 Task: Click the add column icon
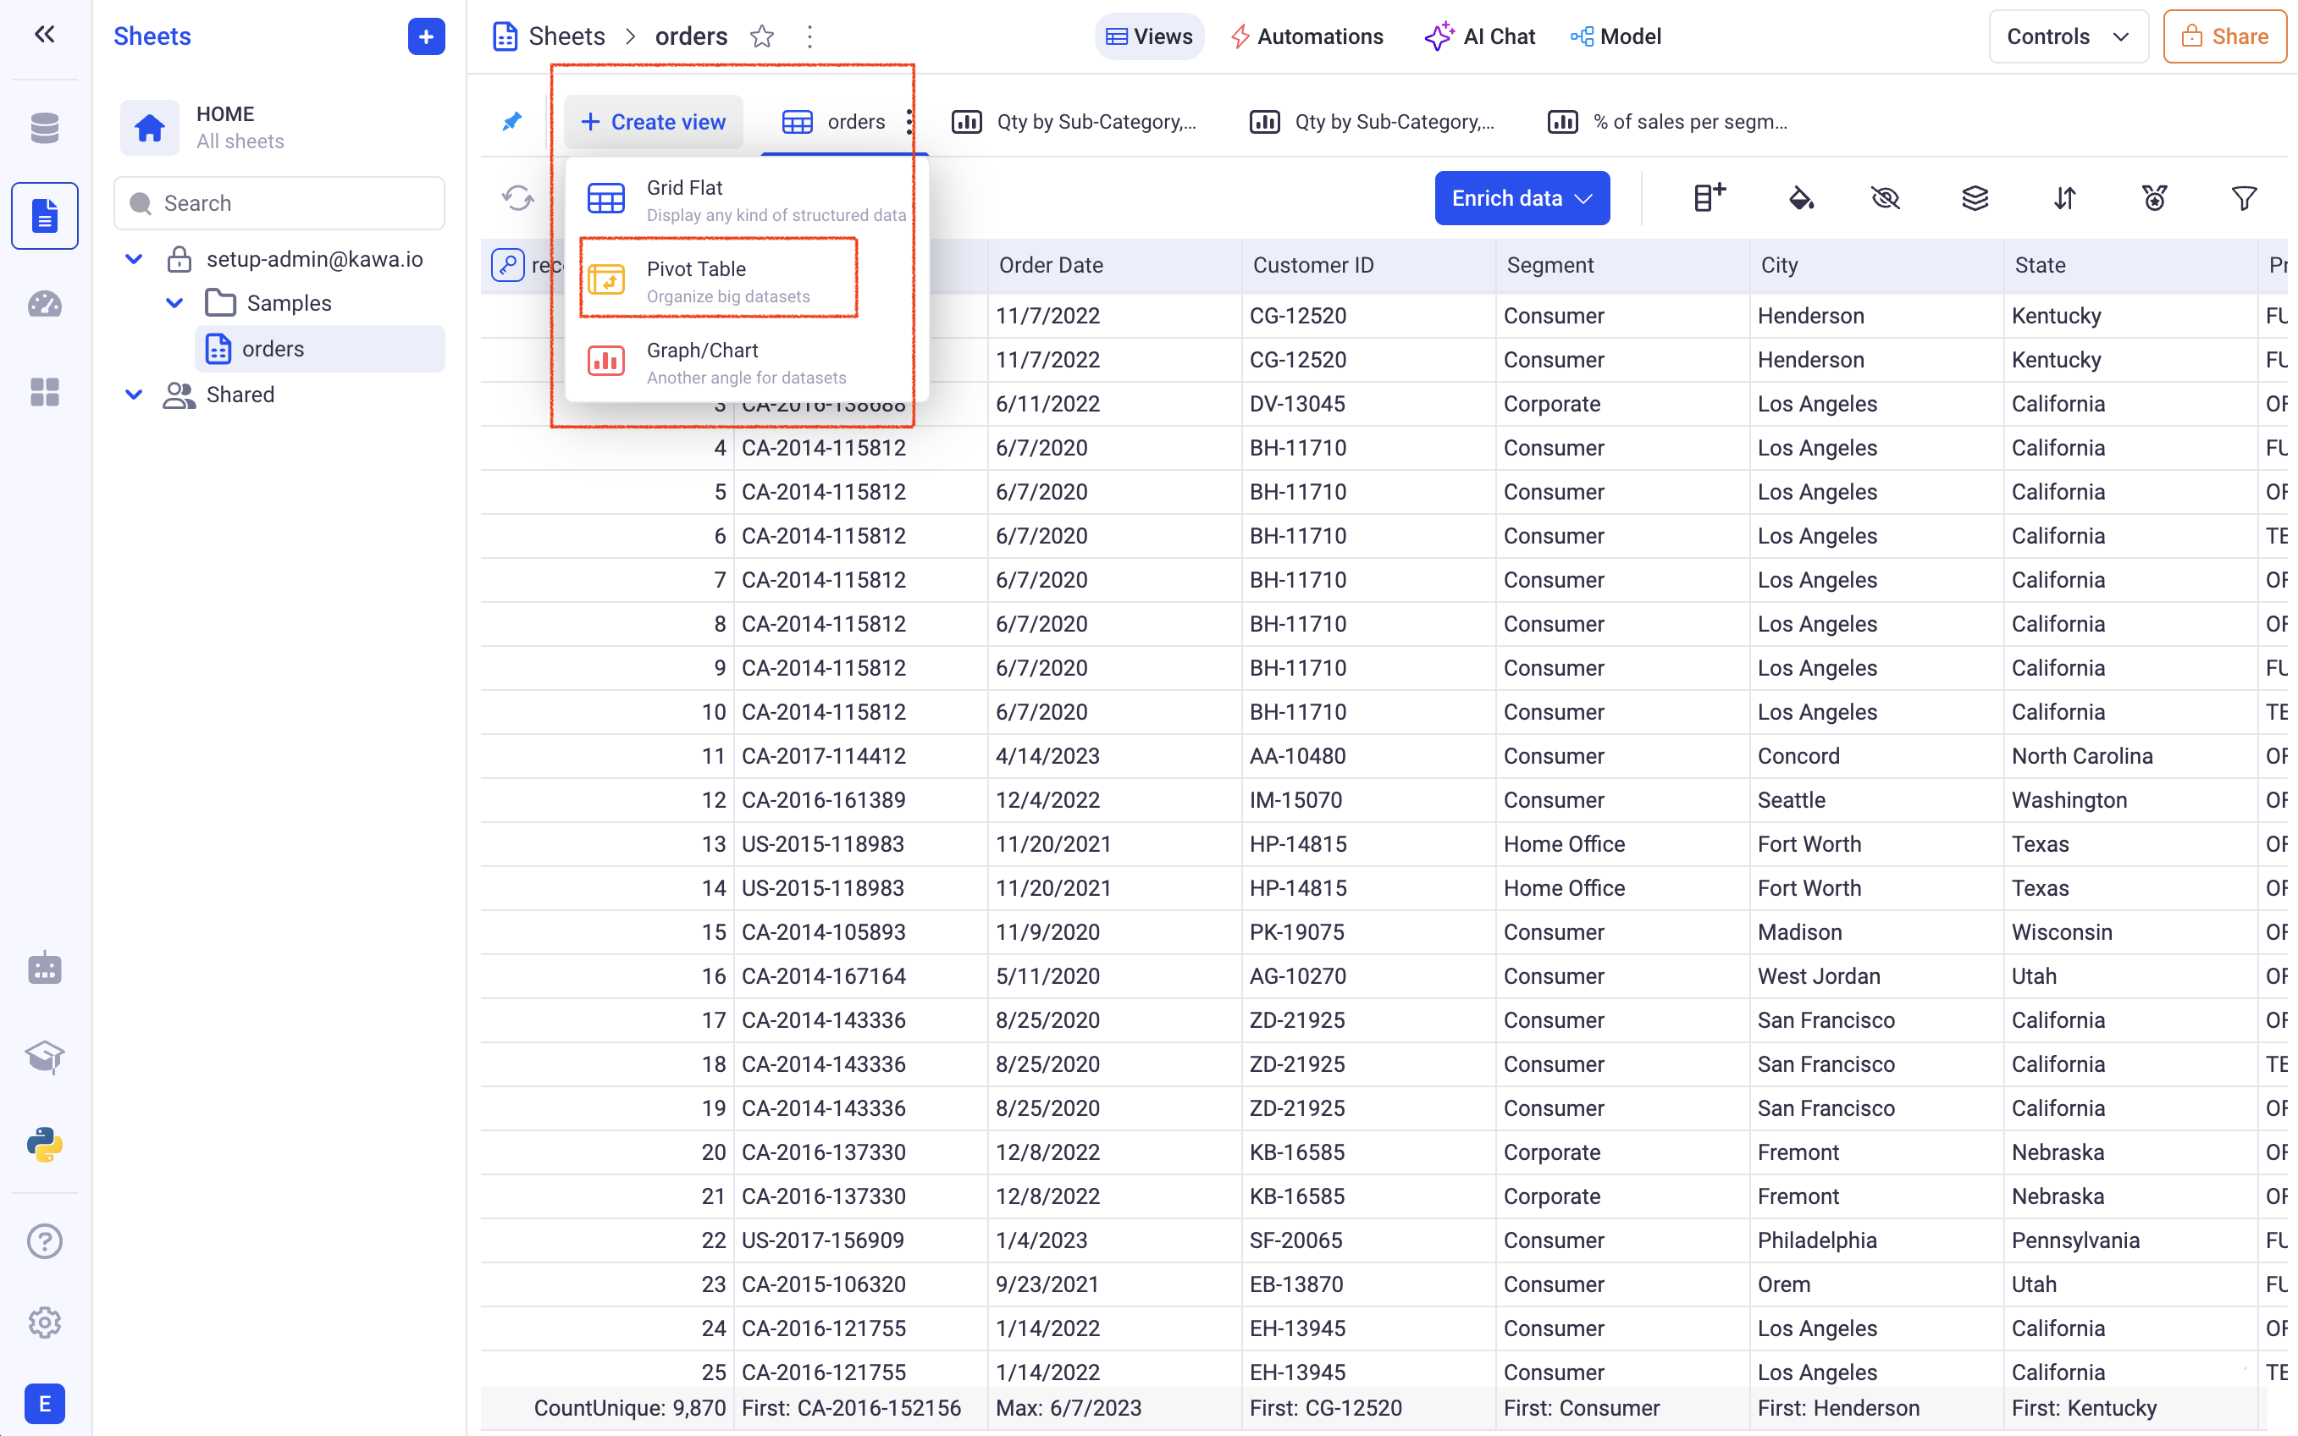[x=1710, y=198]
